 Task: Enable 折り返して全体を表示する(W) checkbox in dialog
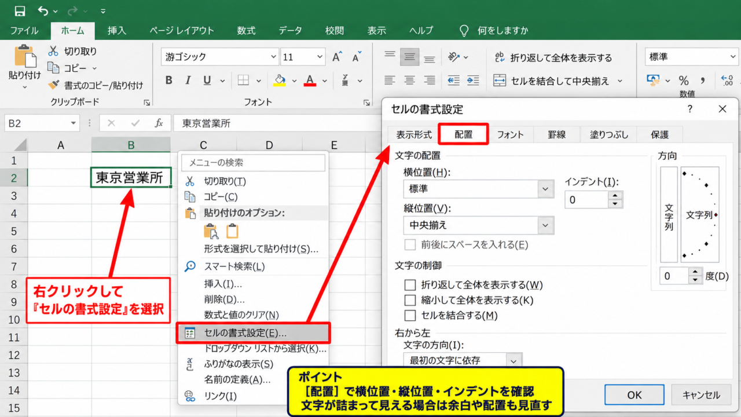click(x=410, y=285)
